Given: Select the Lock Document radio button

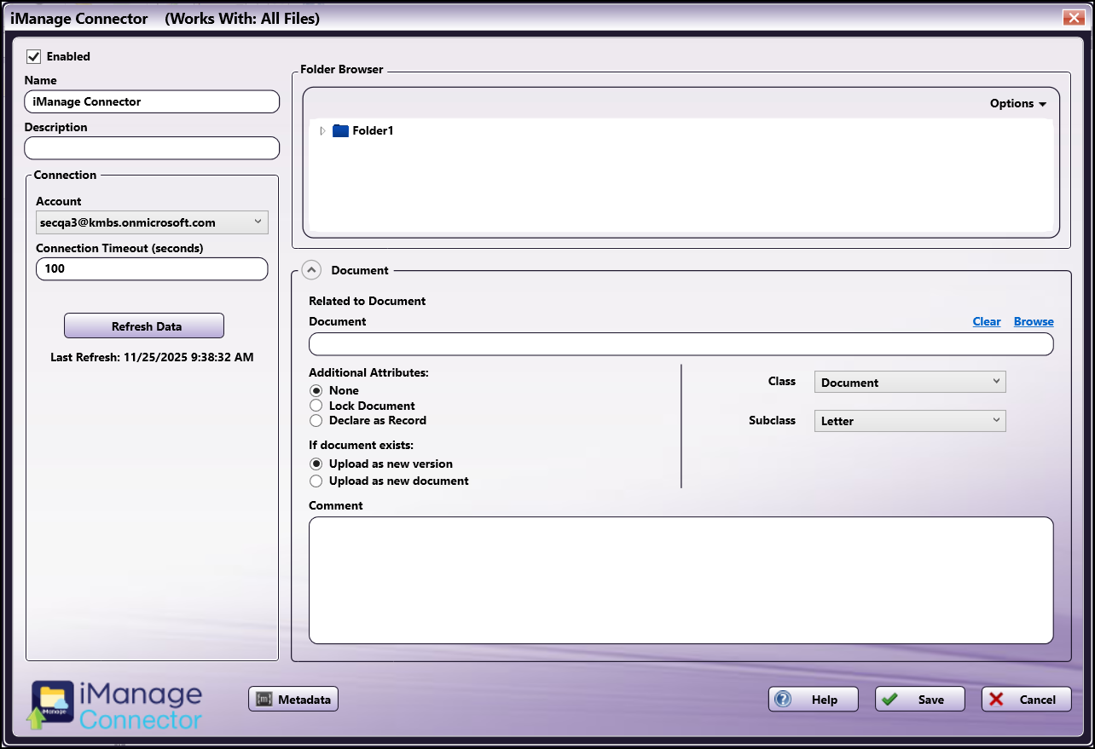Looking at the screenshot, I should [x=316, y=406].
